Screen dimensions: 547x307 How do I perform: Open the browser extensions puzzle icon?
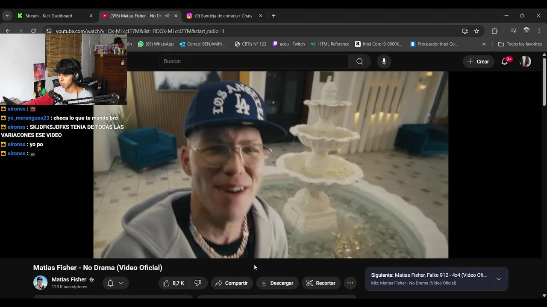[494, 31]
